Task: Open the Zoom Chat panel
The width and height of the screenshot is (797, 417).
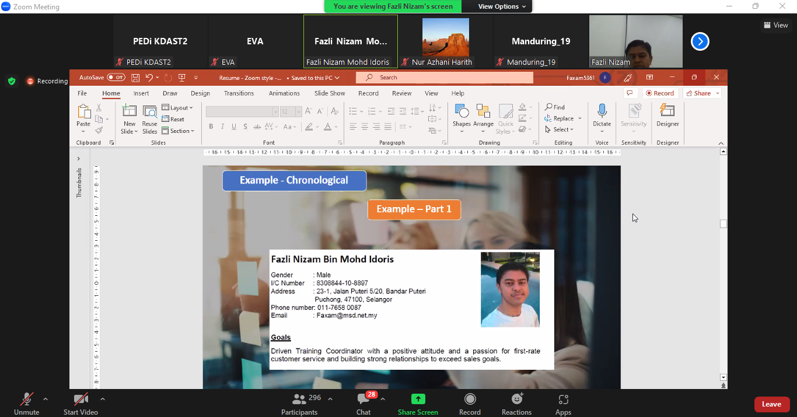Action: tap(363, 400)
